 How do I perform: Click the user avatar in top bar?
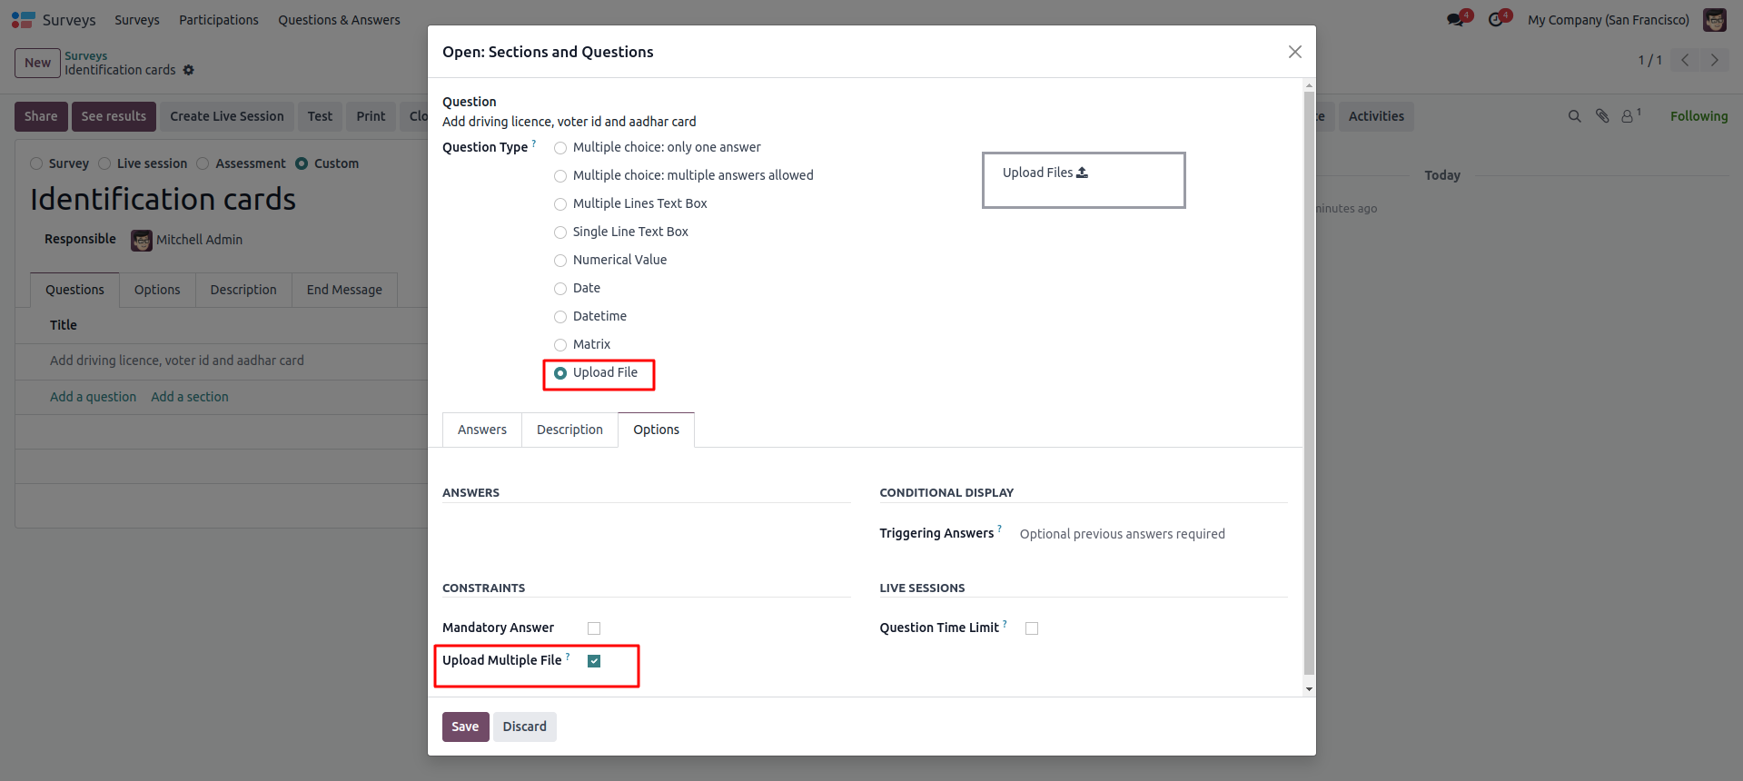click(1714, 20)
